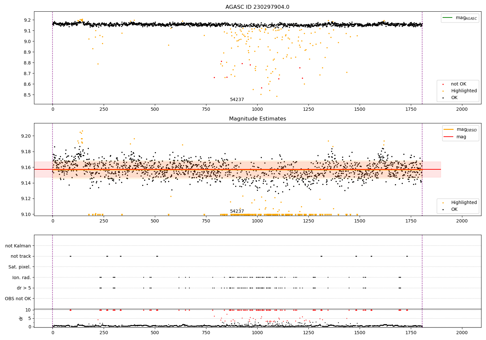Click the 'AGASC ID 230297904.0' plot title
486x340 pixels.
click(x=257, y=7)
